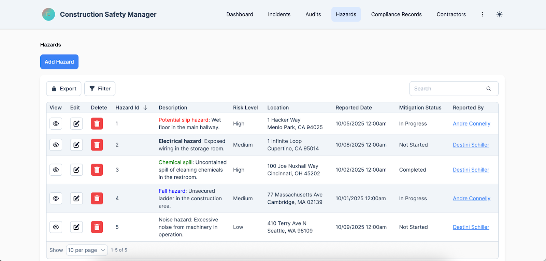Viewport: 546px width, 261px height.
Task: Click the Export button
Action: pyautogui.click(x=64, y=89)
